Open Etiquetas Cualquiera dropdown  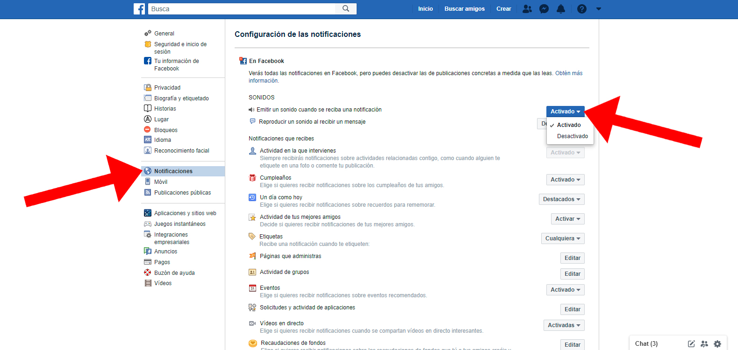[x=563, y=238]
